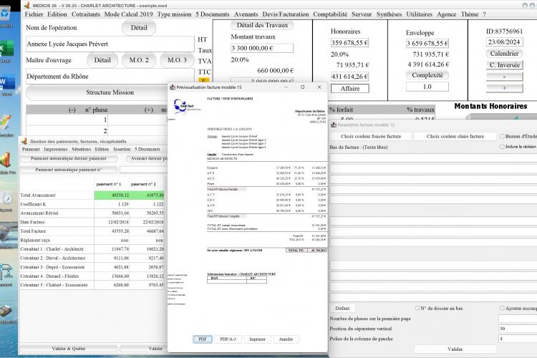The height and width of the screenshot is (358, 537).
Task: Toggle the Bureau d'Etude checkbox
Action: (502, 136)
